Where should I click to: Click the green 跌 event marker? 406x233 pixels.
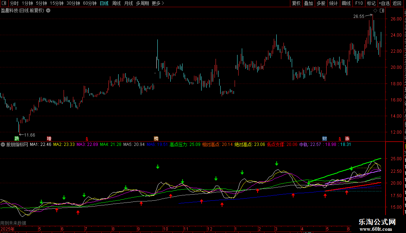point(17,139)
